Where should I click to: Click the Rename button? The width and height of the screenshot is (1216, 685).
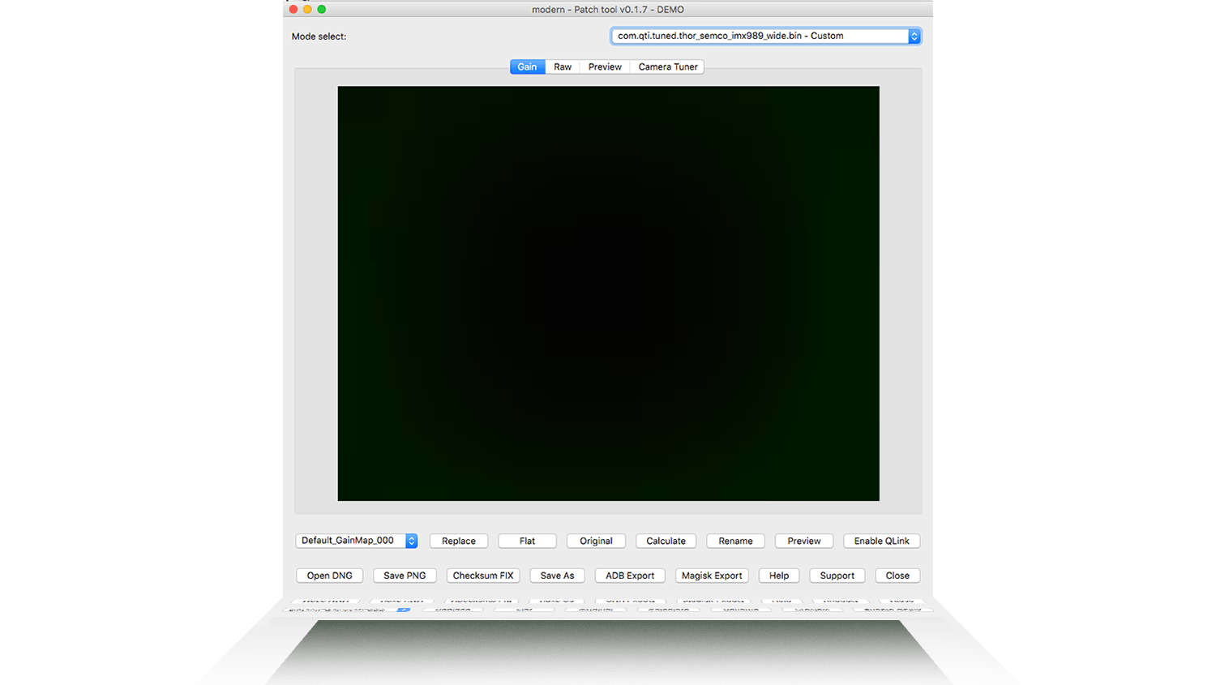[x=735, y=542]
